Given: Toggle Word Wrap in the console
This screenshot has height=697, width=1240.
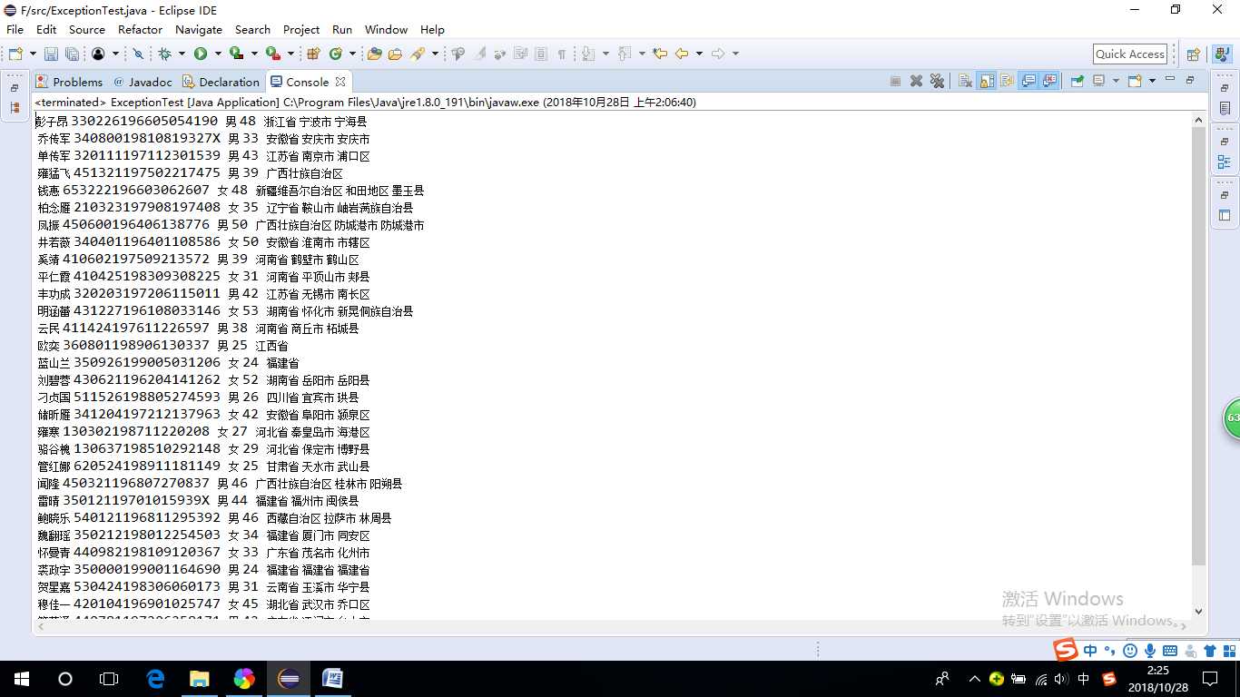Looking at the screenshot, I should [x=1008, y=81].
